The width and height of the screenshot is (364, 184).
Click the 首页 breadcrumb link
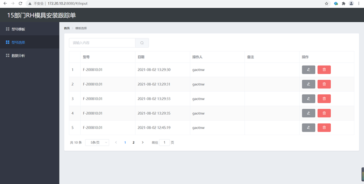point(66,28)
